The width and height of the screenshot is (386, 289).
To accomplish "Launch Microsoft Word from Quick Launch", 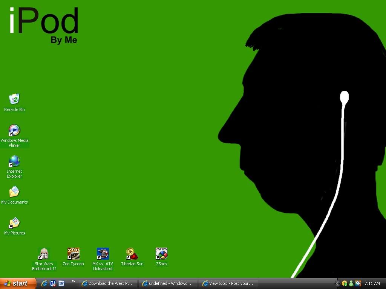I will tap(61, 283).
